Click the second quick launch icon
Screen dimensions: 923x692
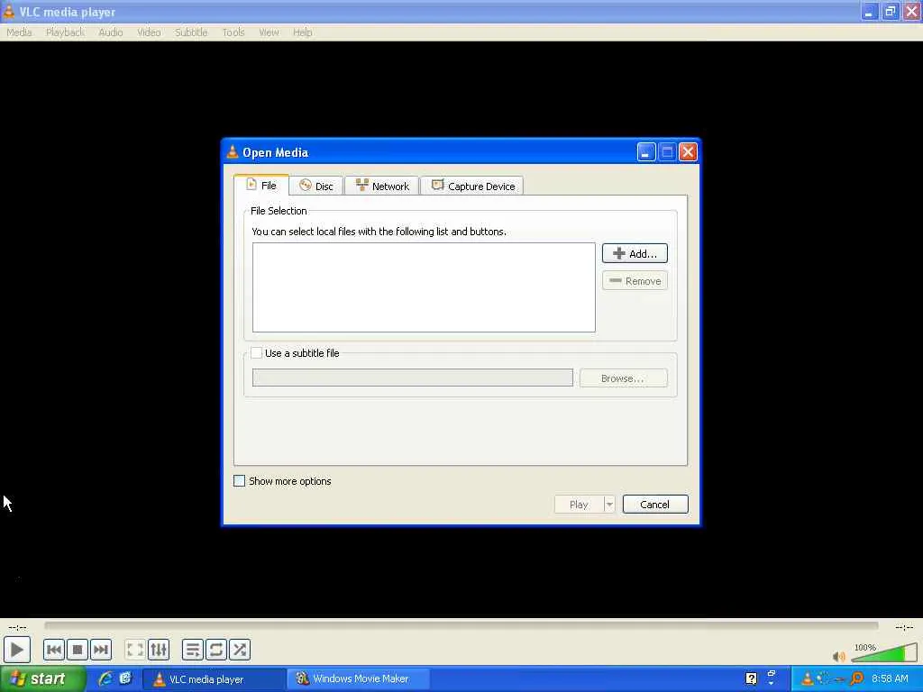125,678
